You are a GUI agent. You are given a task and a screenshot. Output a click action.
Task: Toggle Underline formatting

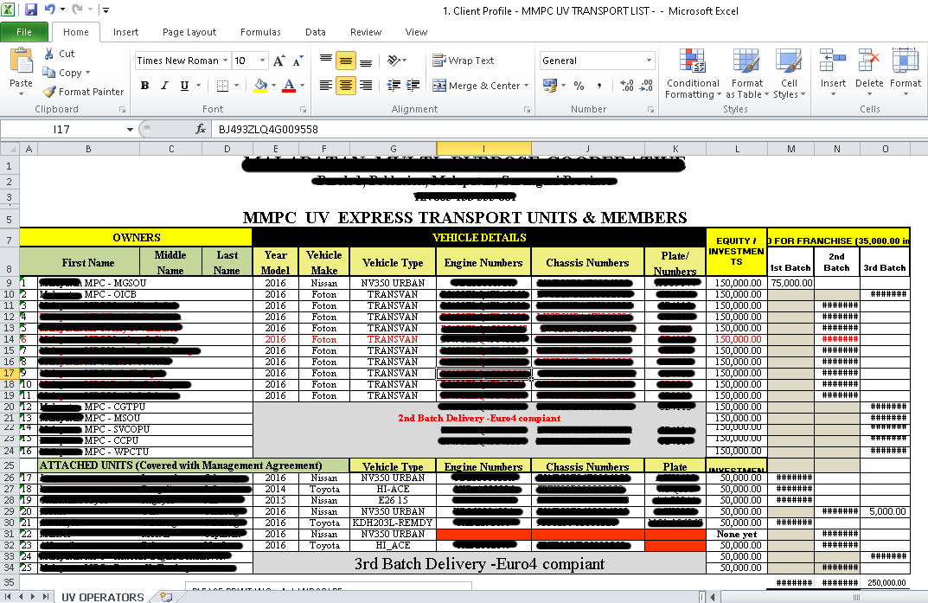(185, 86)
